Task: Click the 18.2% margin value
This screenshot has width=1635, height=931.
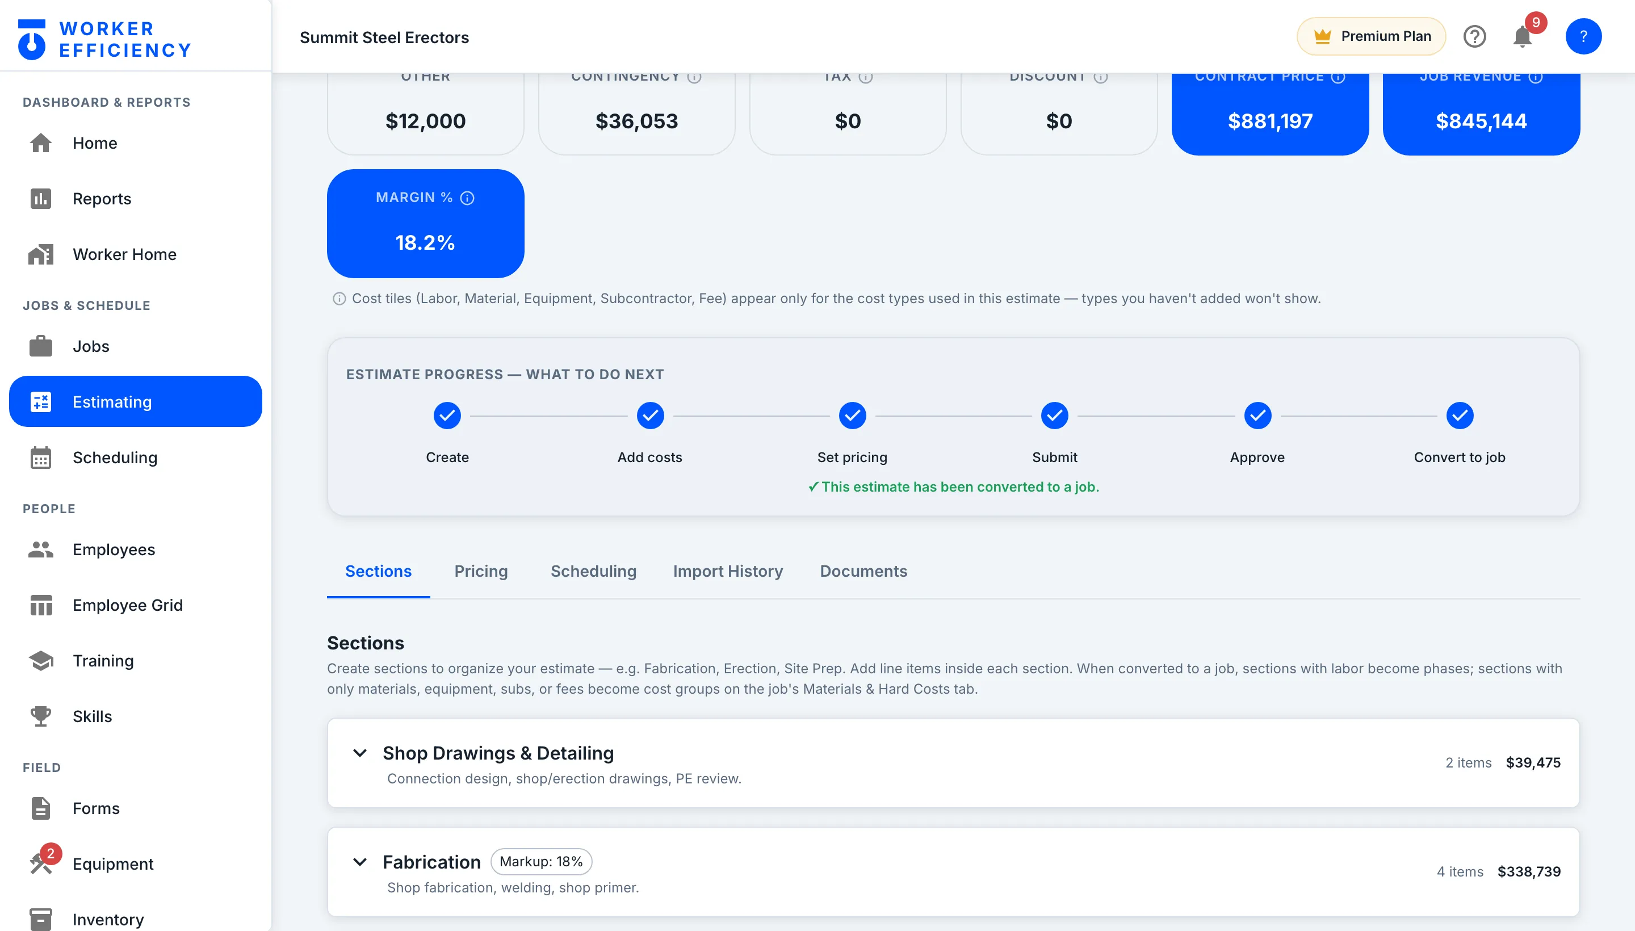Action: pos(425,243)
